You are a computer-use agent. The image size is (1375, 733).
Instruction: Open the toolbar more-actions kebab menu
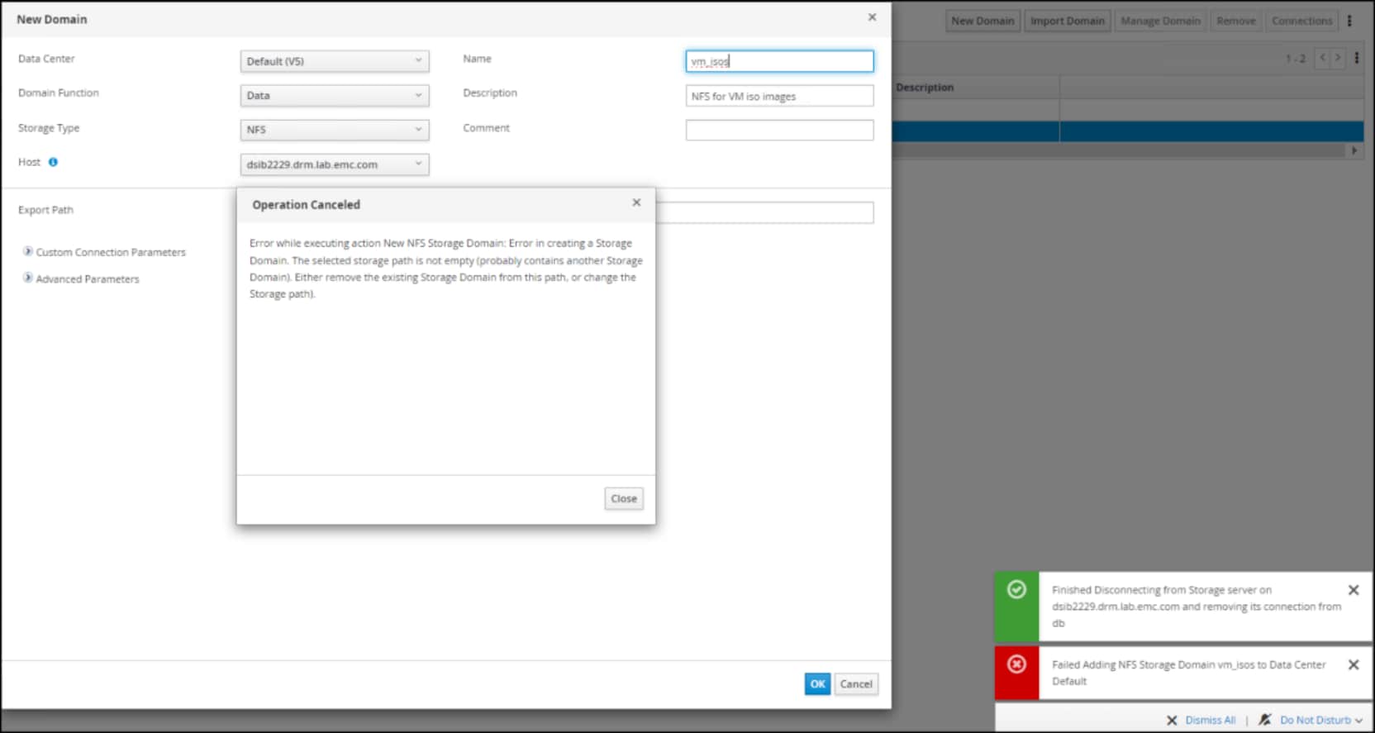click(x=1349, y=21)
